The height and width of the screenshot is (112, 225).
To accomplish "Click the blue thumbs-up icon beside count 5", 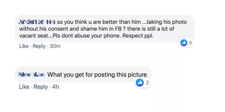I will [x=184, y=43].
